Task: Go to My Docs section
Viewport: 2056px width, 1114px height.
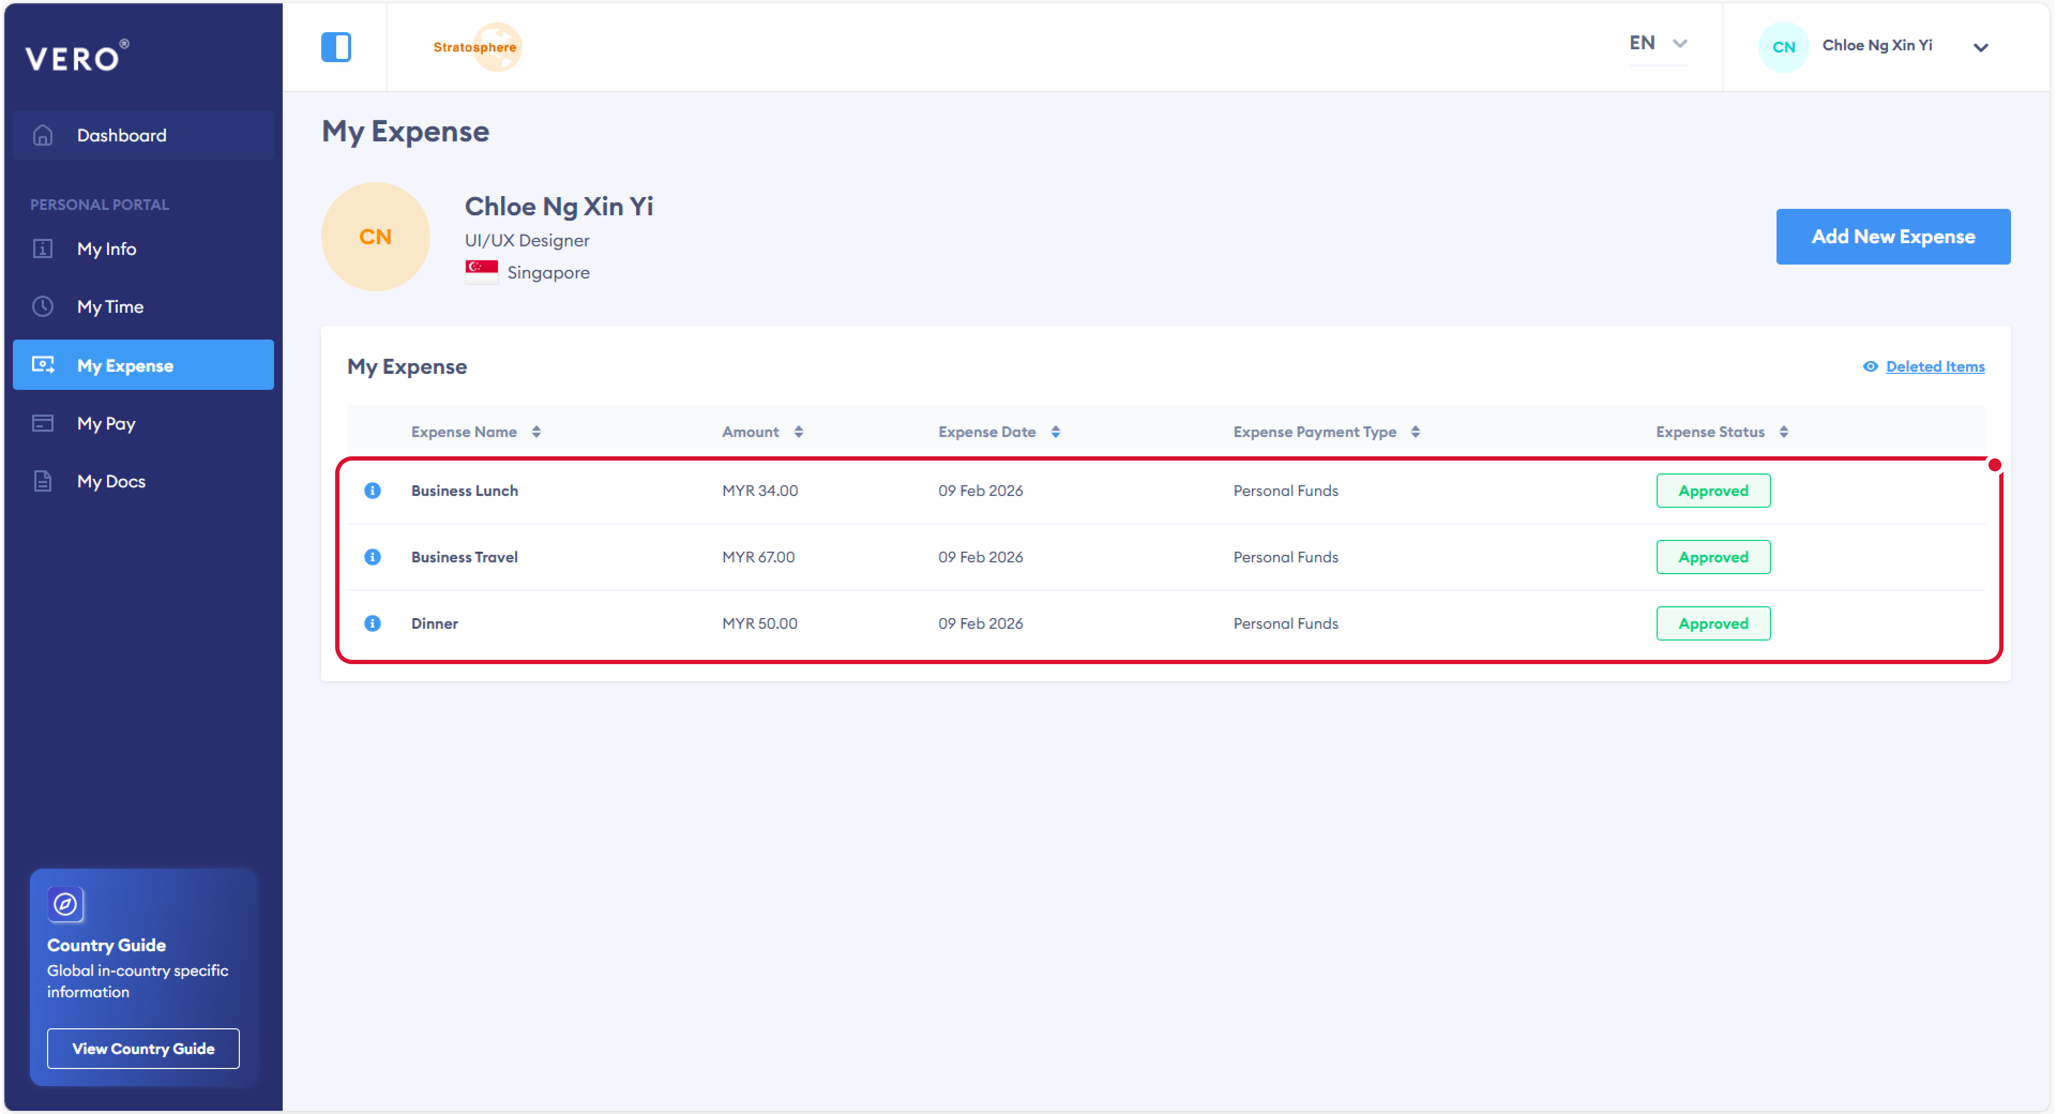Action: 111,481
